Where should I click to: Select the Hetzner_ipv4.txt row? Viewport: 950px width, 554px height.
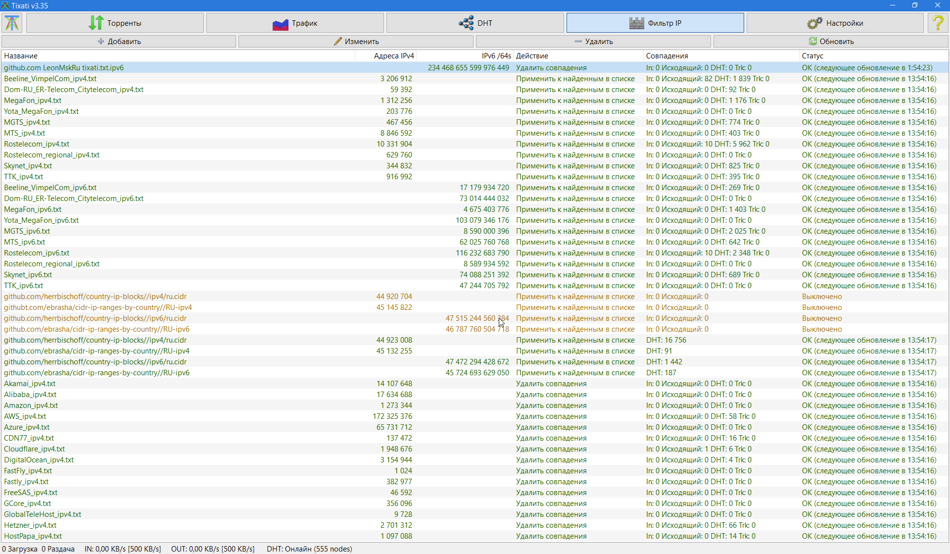click(475, 525)
